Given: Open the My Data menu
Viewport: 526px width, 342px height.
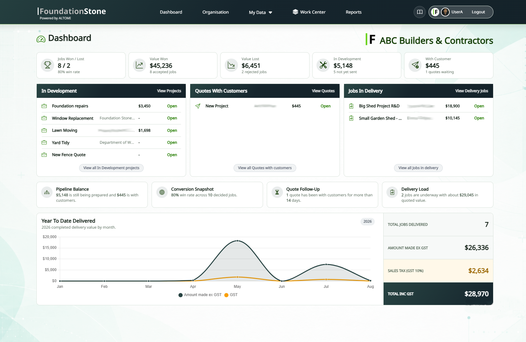Looking at the screenshot, I should tap(260, 12).
